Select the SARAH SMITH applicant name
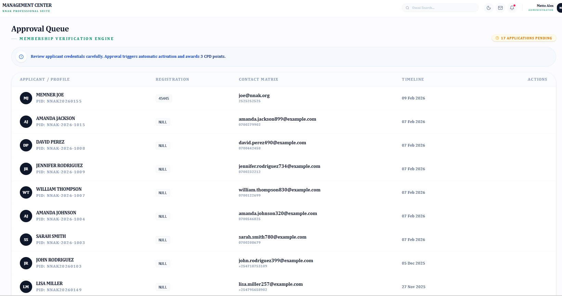Image resolution: width=562 pixels, height=296 pixels. 51,237
